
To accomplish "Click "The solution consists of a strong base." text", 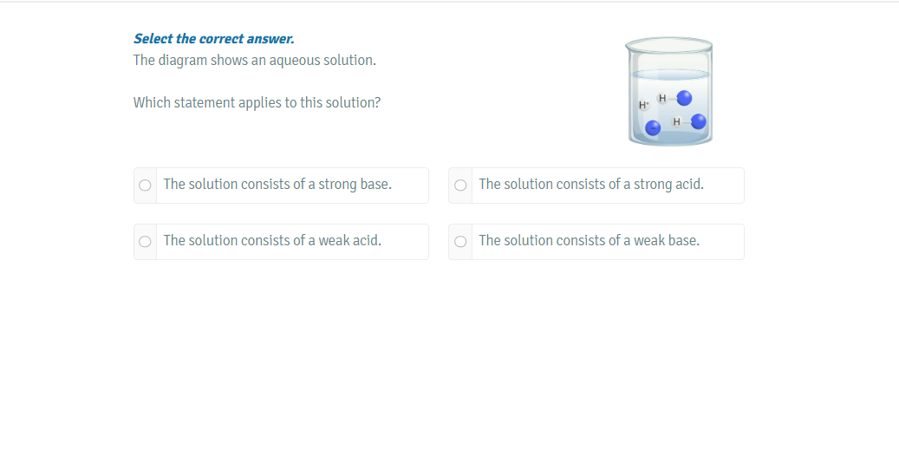I will [x=277, y=185].
